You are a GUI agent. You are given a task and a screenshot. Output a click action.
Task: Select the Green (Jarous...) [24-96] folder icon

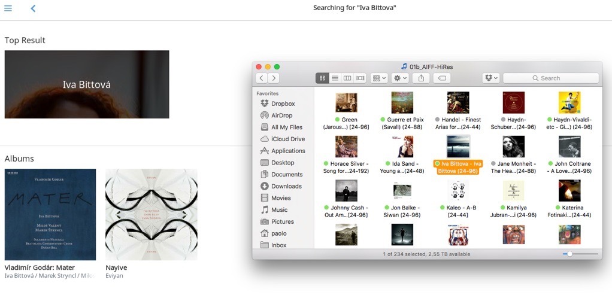[x=346, y=102]
